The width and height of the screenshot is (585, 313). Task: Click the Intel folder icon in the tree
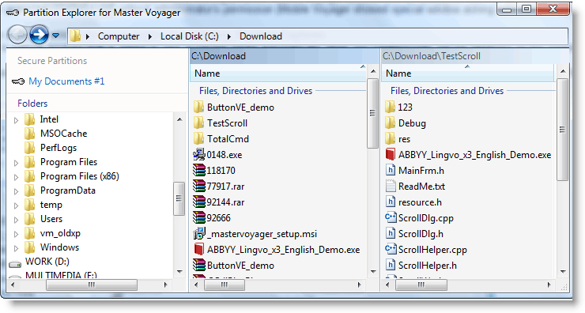[x=29, y=119]
